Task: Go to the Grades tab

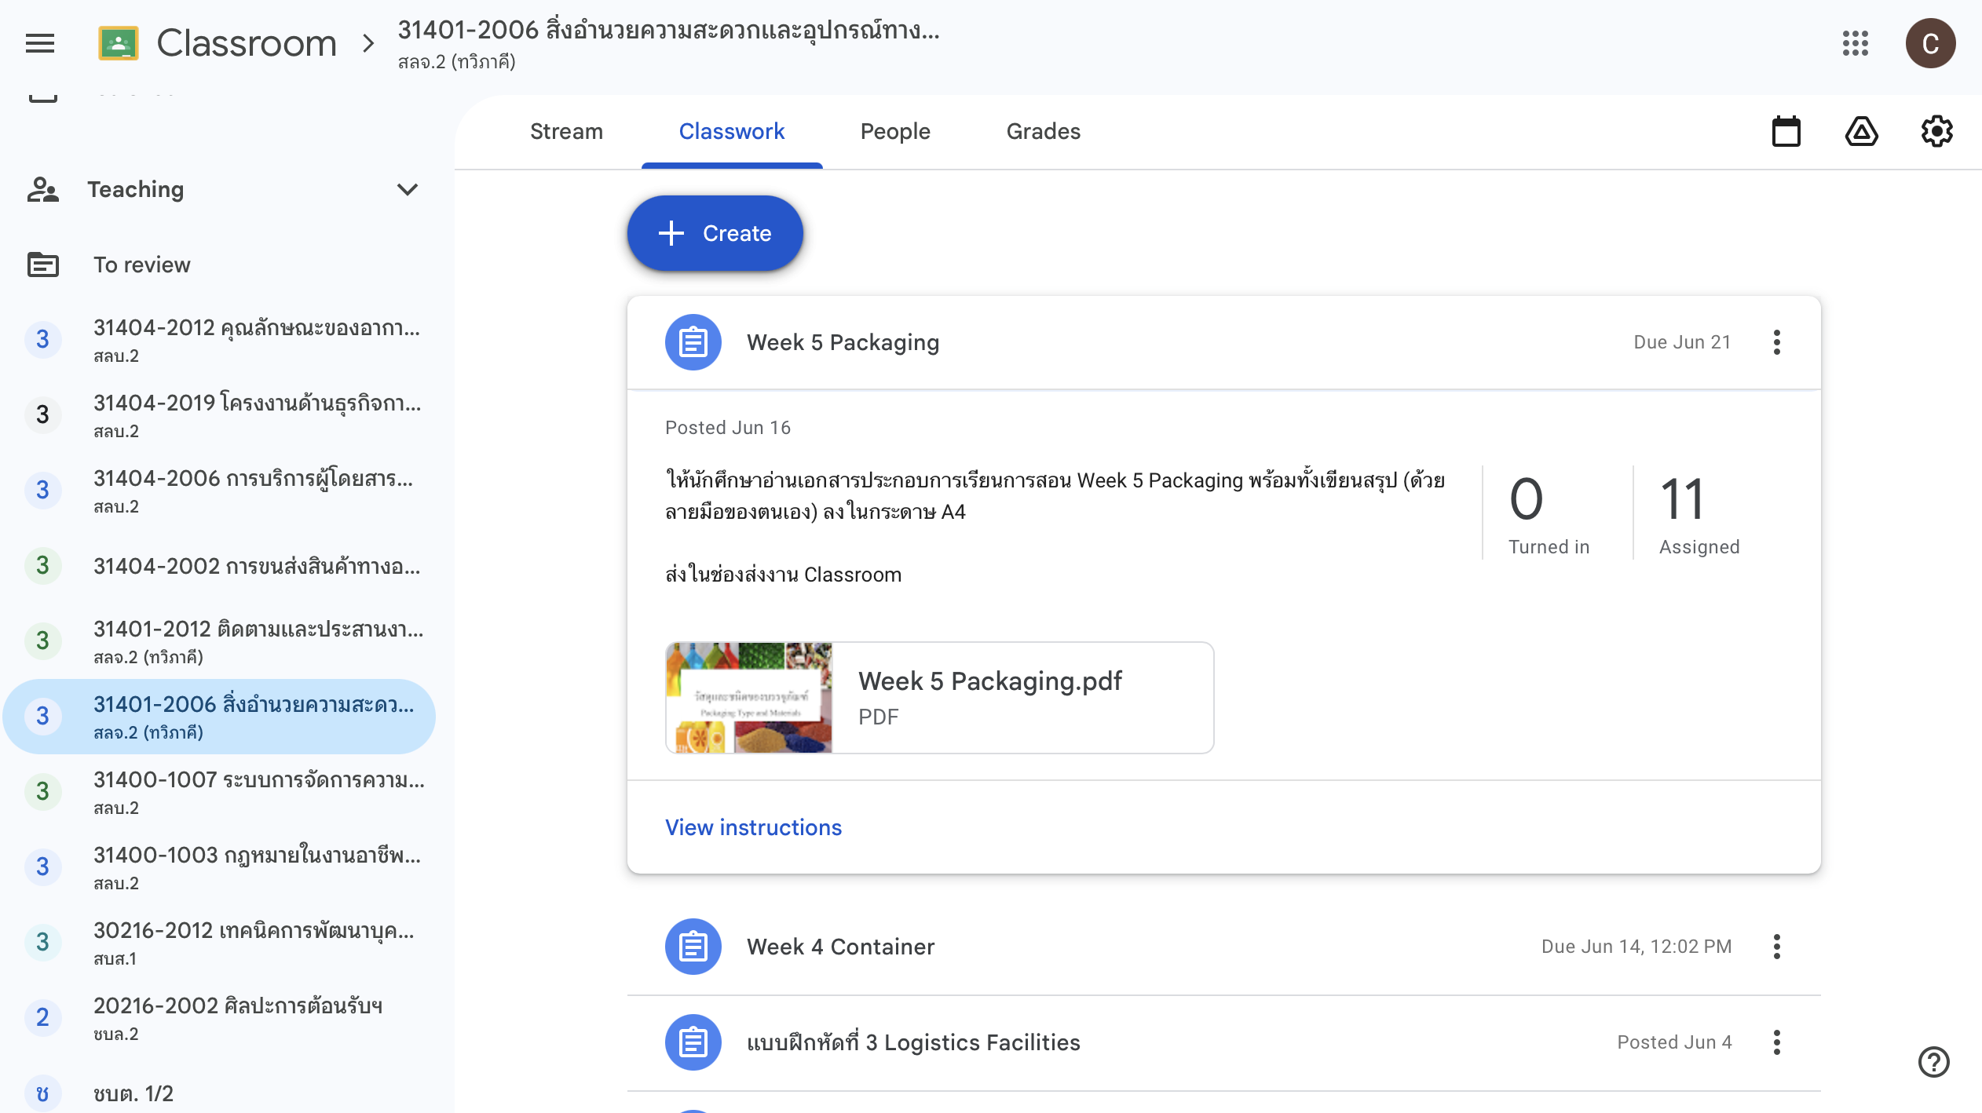Action: (1043, 132)
